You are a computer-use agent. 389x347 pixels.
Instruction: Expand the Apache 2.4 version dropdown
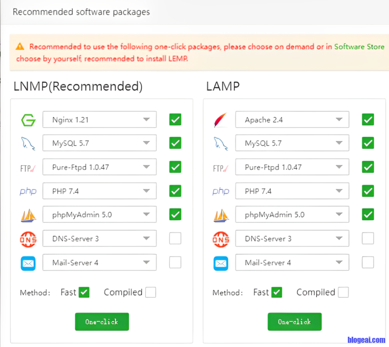click(x=292, y=120)
